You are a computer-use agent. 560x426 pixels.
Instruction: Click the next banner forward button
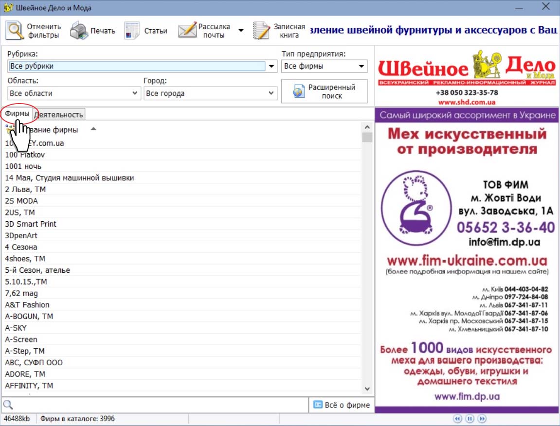tap(482, 419)
